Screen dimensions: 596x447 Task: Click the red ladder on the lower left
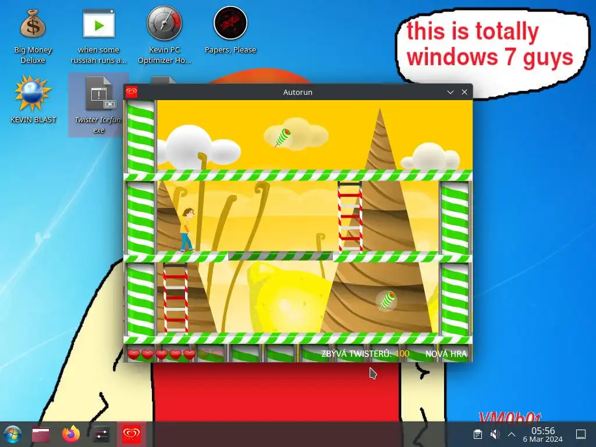[176, 297]
